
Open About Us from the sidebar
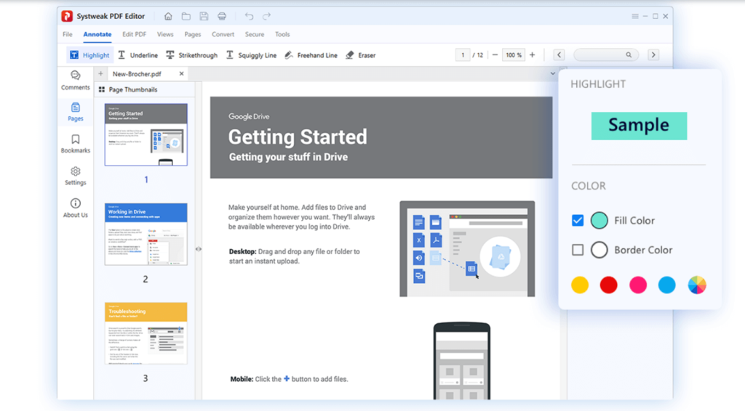click(76, 208)
